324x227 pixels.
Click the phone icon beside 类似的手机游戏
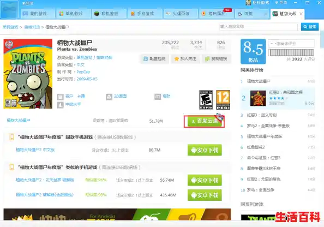pyautogui.click(x=12, y=167)
